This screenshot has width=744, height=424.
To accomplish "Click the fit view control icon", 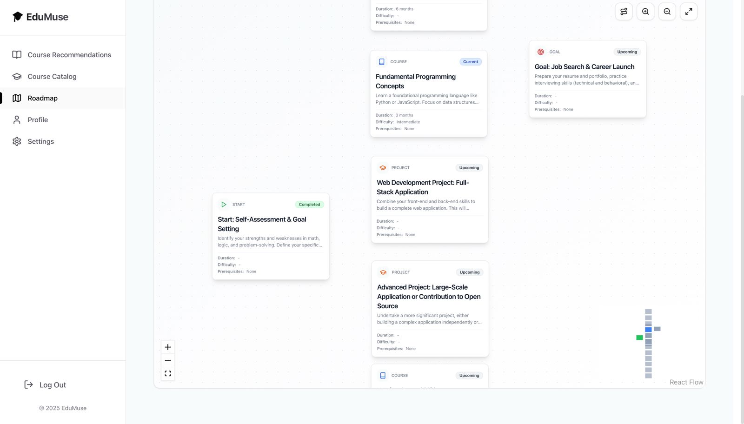I will (x=168, y=373).
